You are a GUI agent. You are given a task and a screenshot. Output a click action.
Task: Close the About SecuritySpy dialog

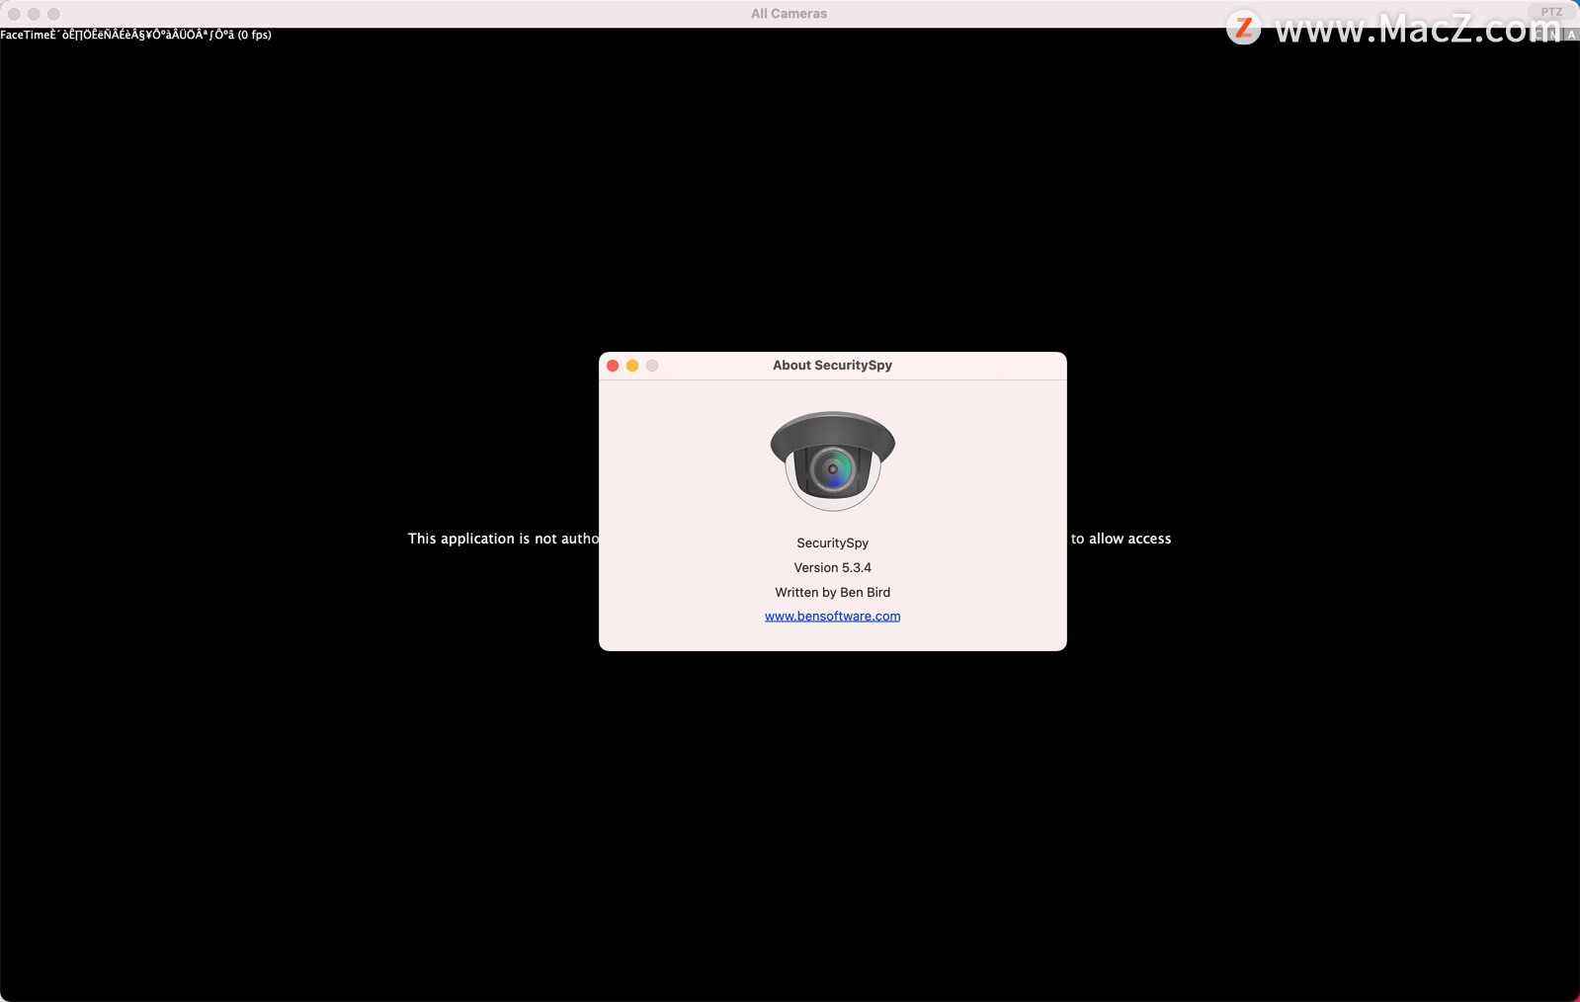[x=613, y=366]
